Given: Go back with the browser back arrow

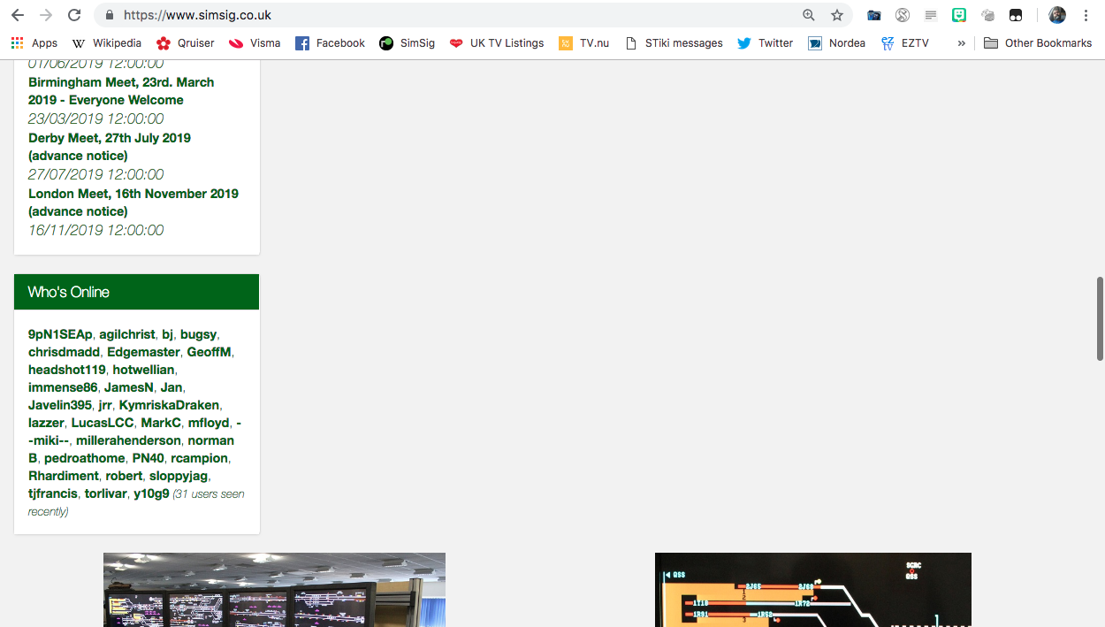Looking at the screenshot, I should (18, 15).
